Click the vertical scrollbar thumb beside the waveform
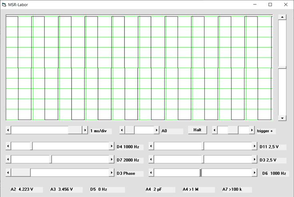 [282, 67]
